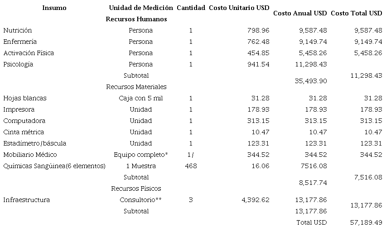
Task: Click the Costo Anual USD header
Action: (x=300, y=13)
